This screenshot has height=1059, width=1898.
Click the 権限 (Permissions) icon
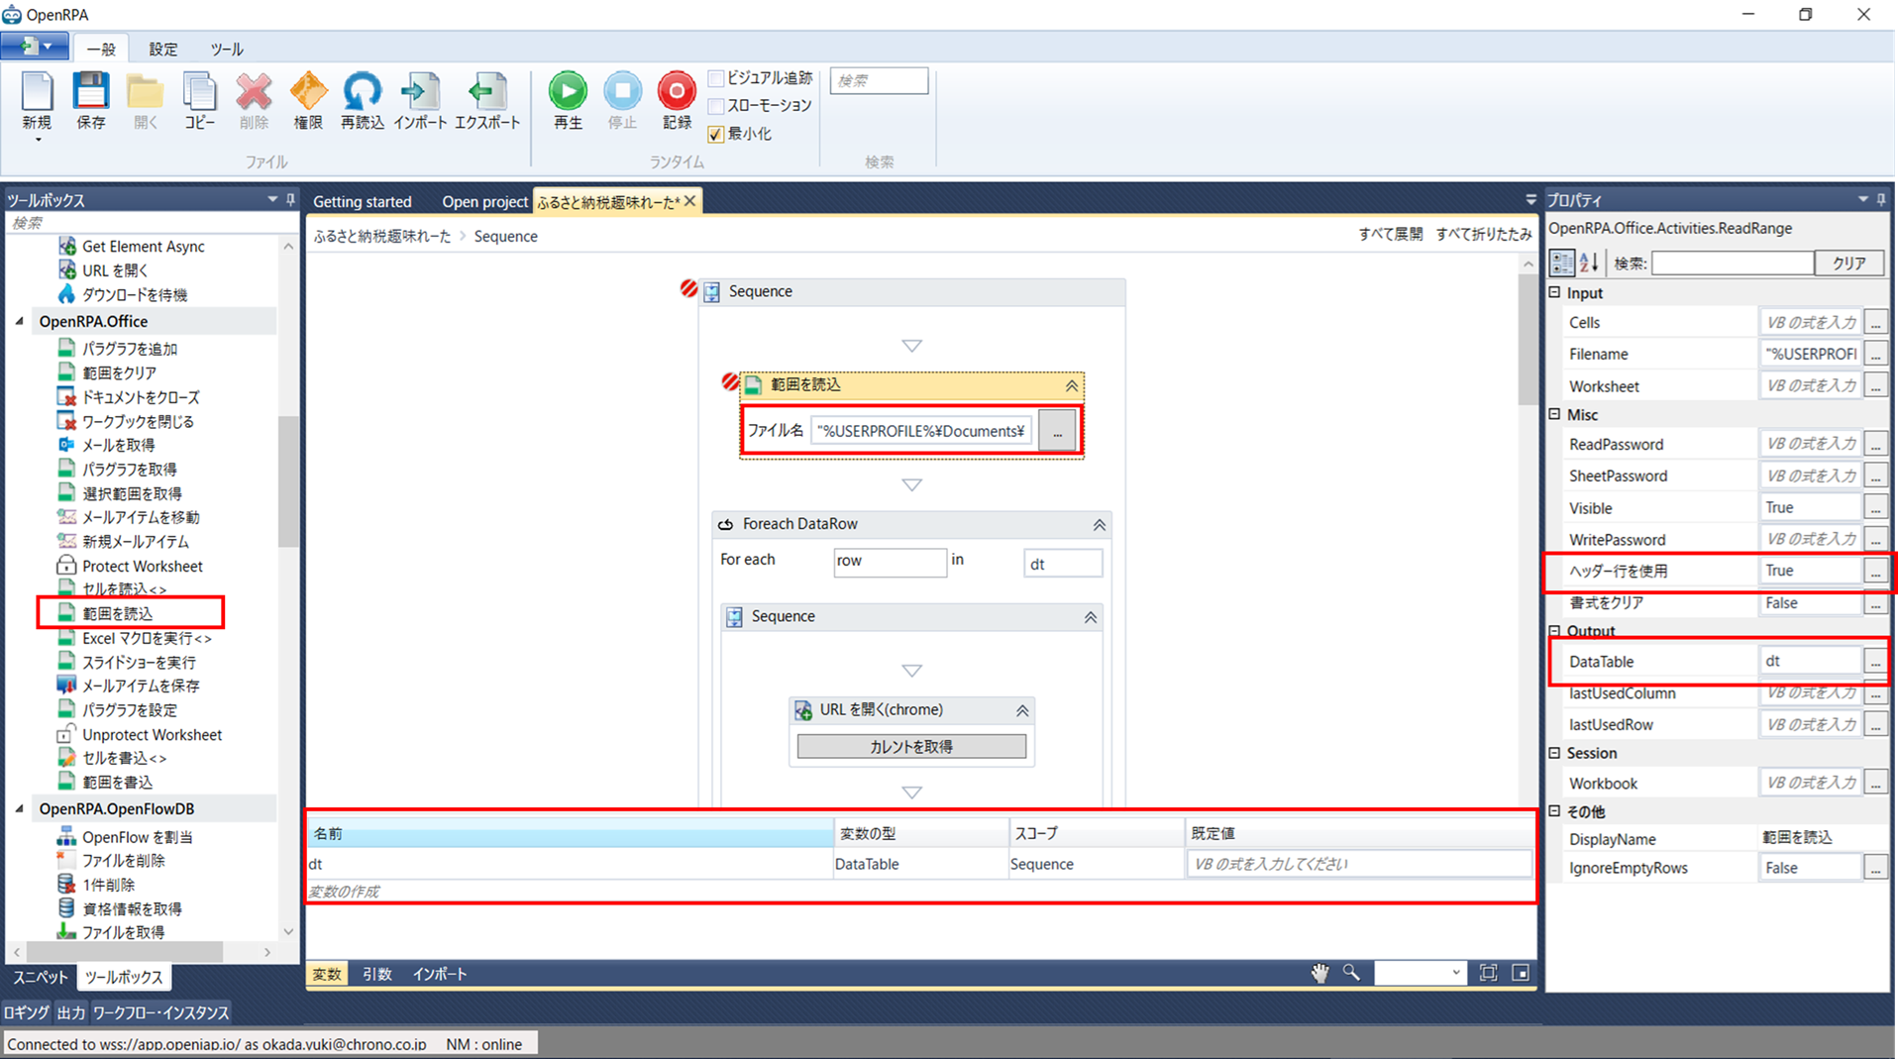[308, 92]
